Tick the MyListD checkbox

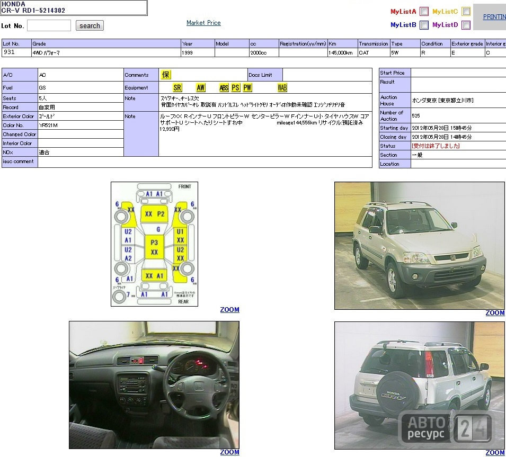pyautogui.click(x=466, y=25)
